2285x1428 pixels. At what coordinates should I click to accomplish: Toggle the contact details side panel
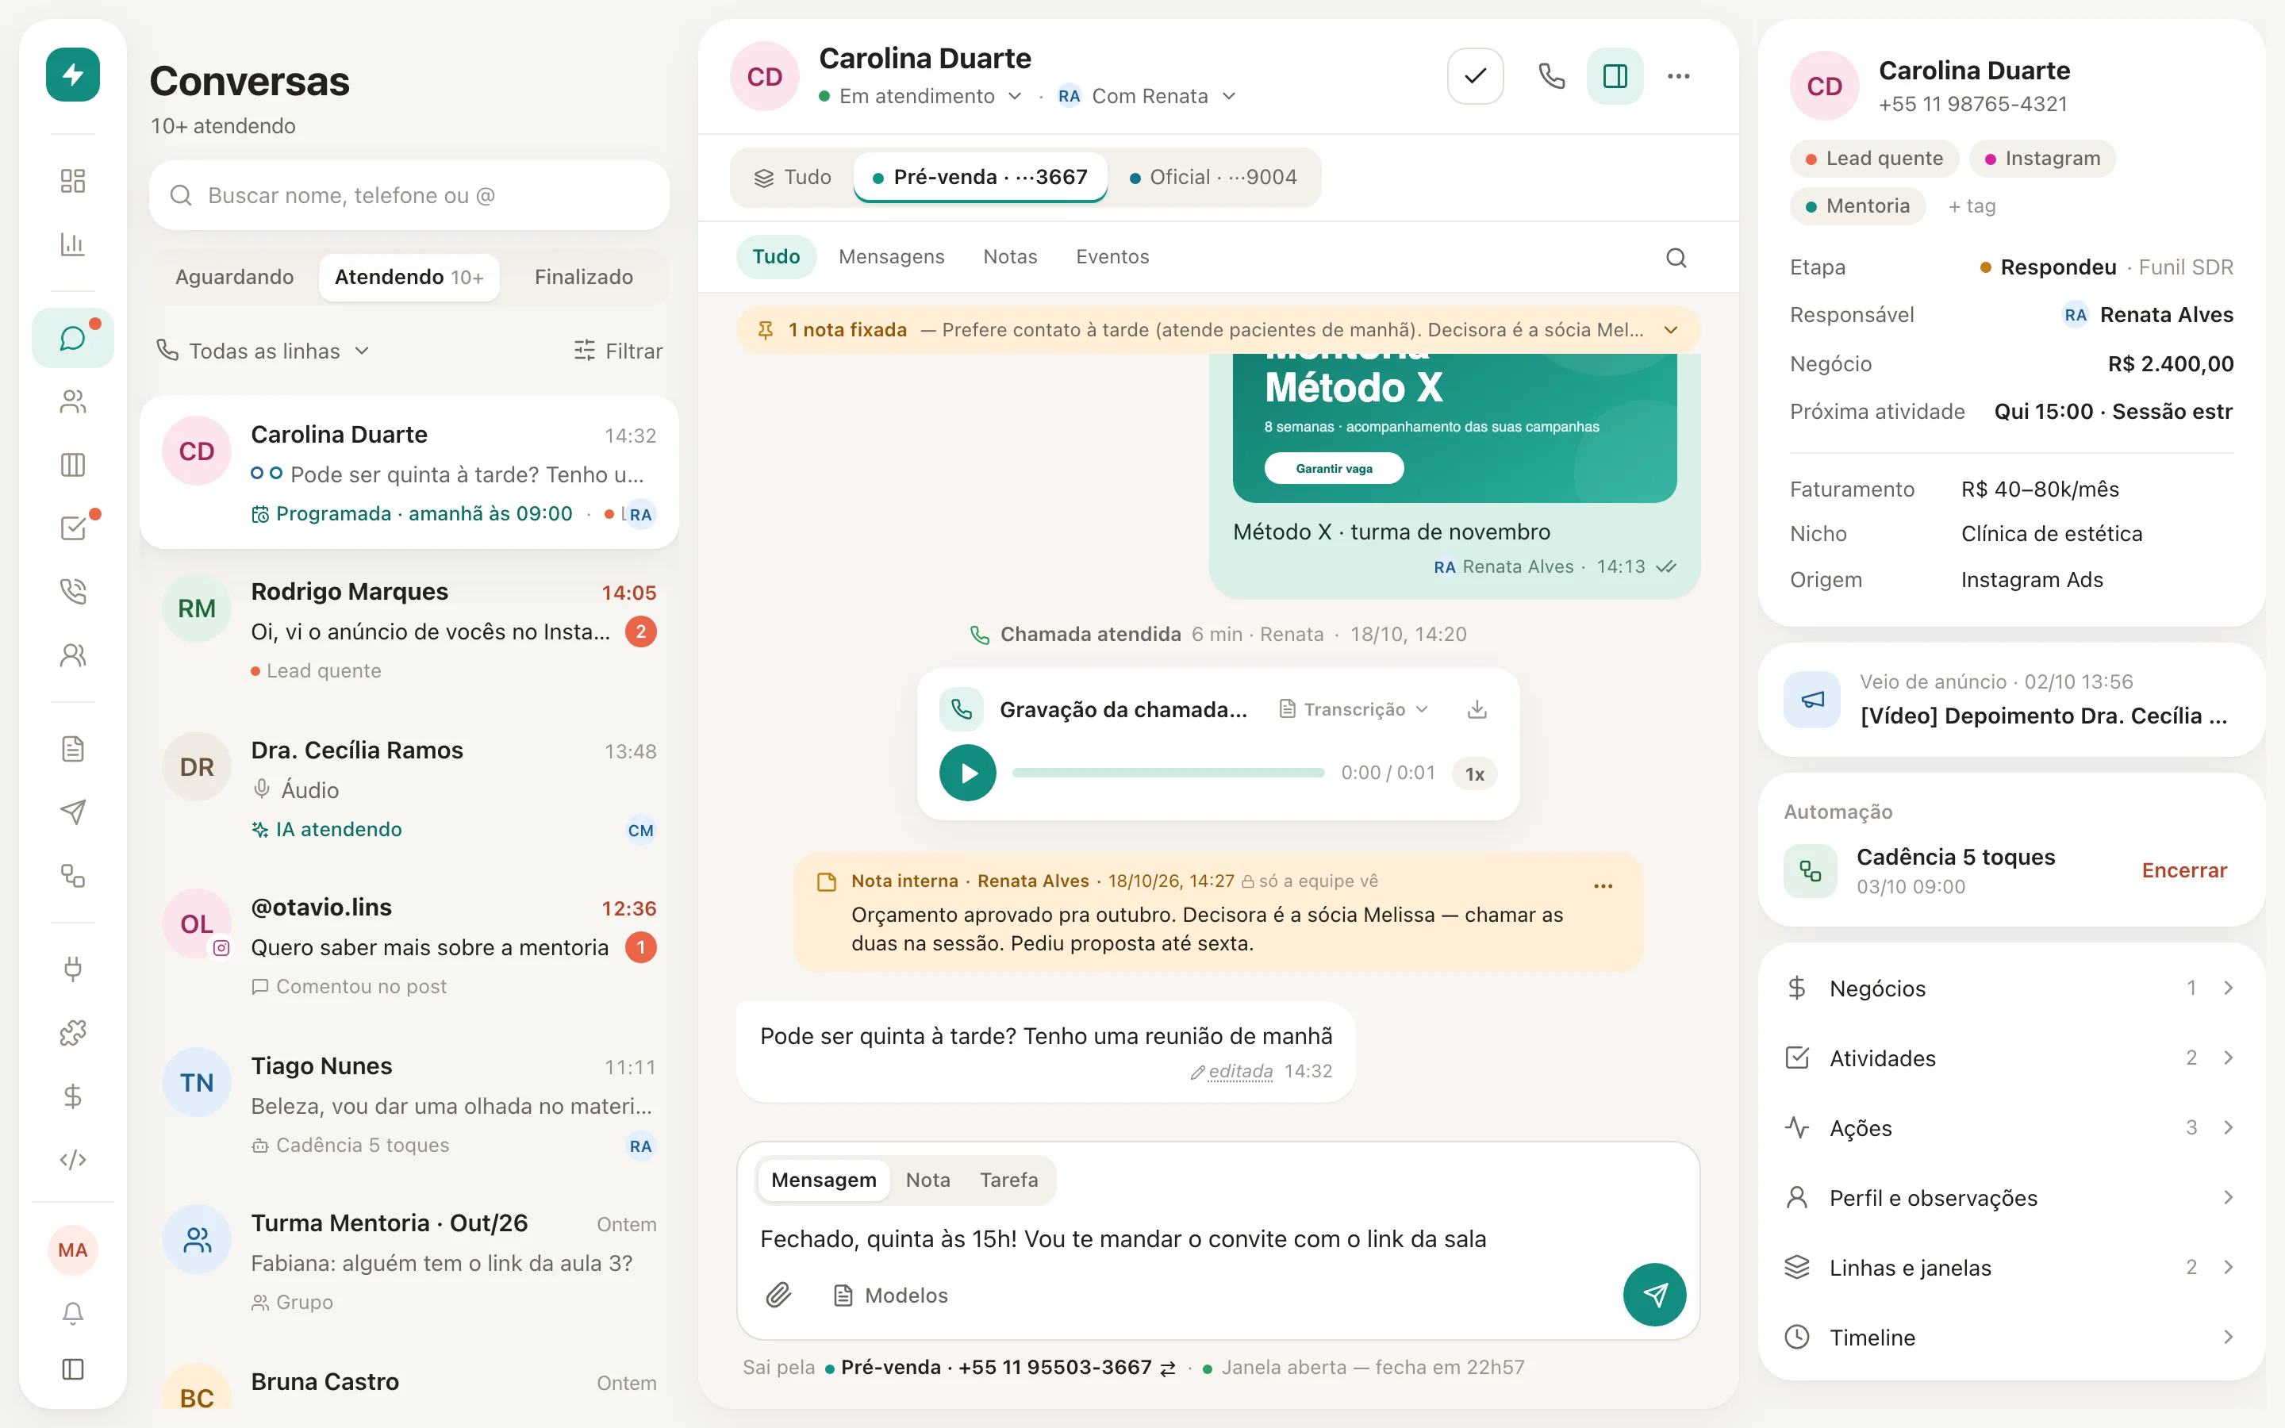click(x=1615, y=75)
